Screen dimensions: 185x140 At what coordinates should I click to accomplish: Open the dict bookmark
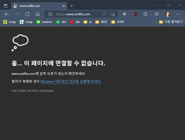click(x=61, y=22)
